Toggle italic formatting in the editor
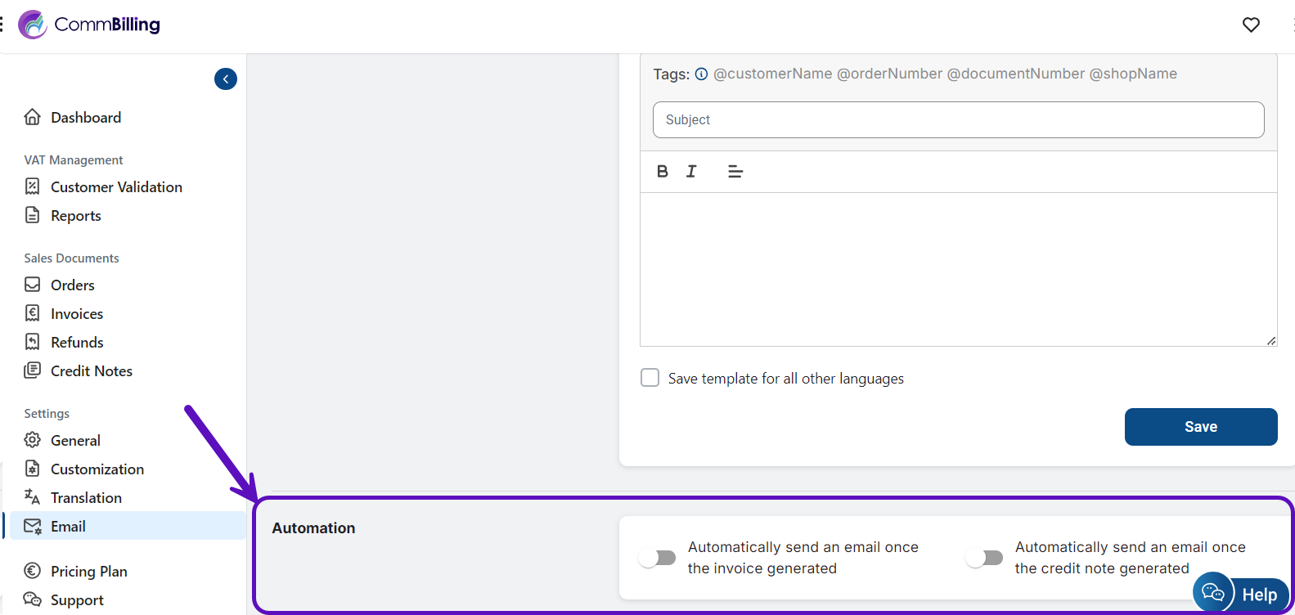The image size is (1295, 615). [691, 172]
